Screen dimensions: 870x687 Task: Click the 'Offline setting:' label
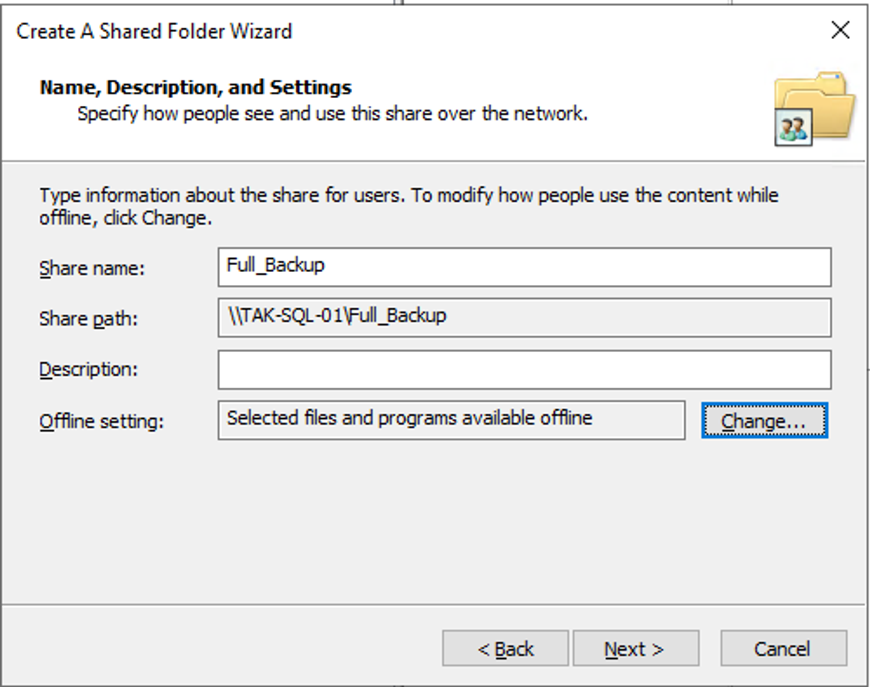101,421
